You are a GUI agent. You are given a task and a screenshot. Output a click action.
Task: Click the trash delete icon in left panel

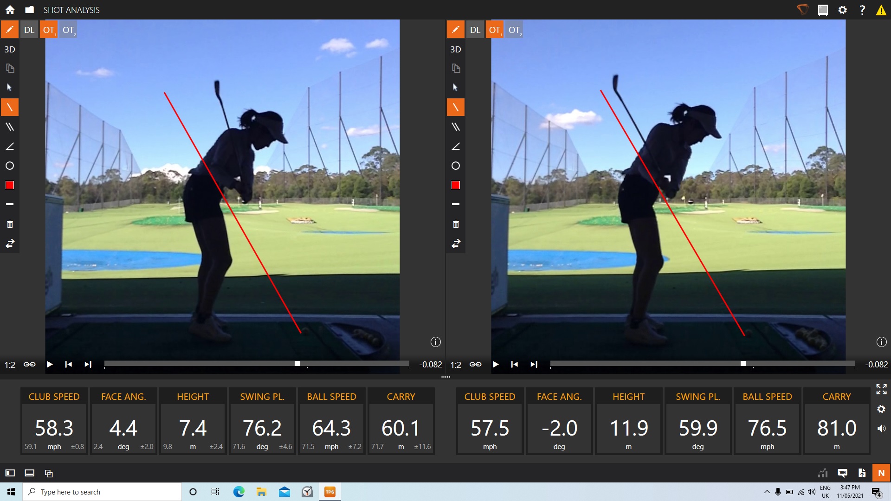point(10,225)
